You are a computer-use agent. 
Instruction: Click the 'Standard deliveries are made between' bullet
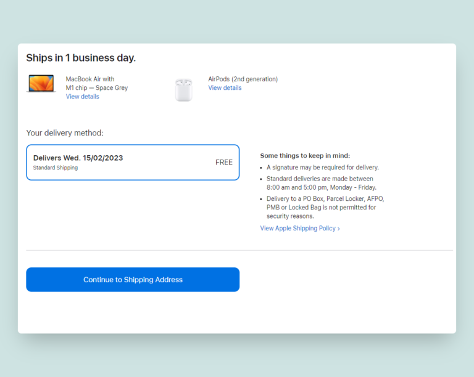[322, 183]
